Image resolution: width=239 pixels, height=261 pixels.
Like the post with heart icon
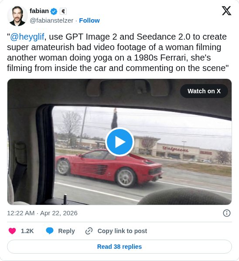tap(12, 231)
